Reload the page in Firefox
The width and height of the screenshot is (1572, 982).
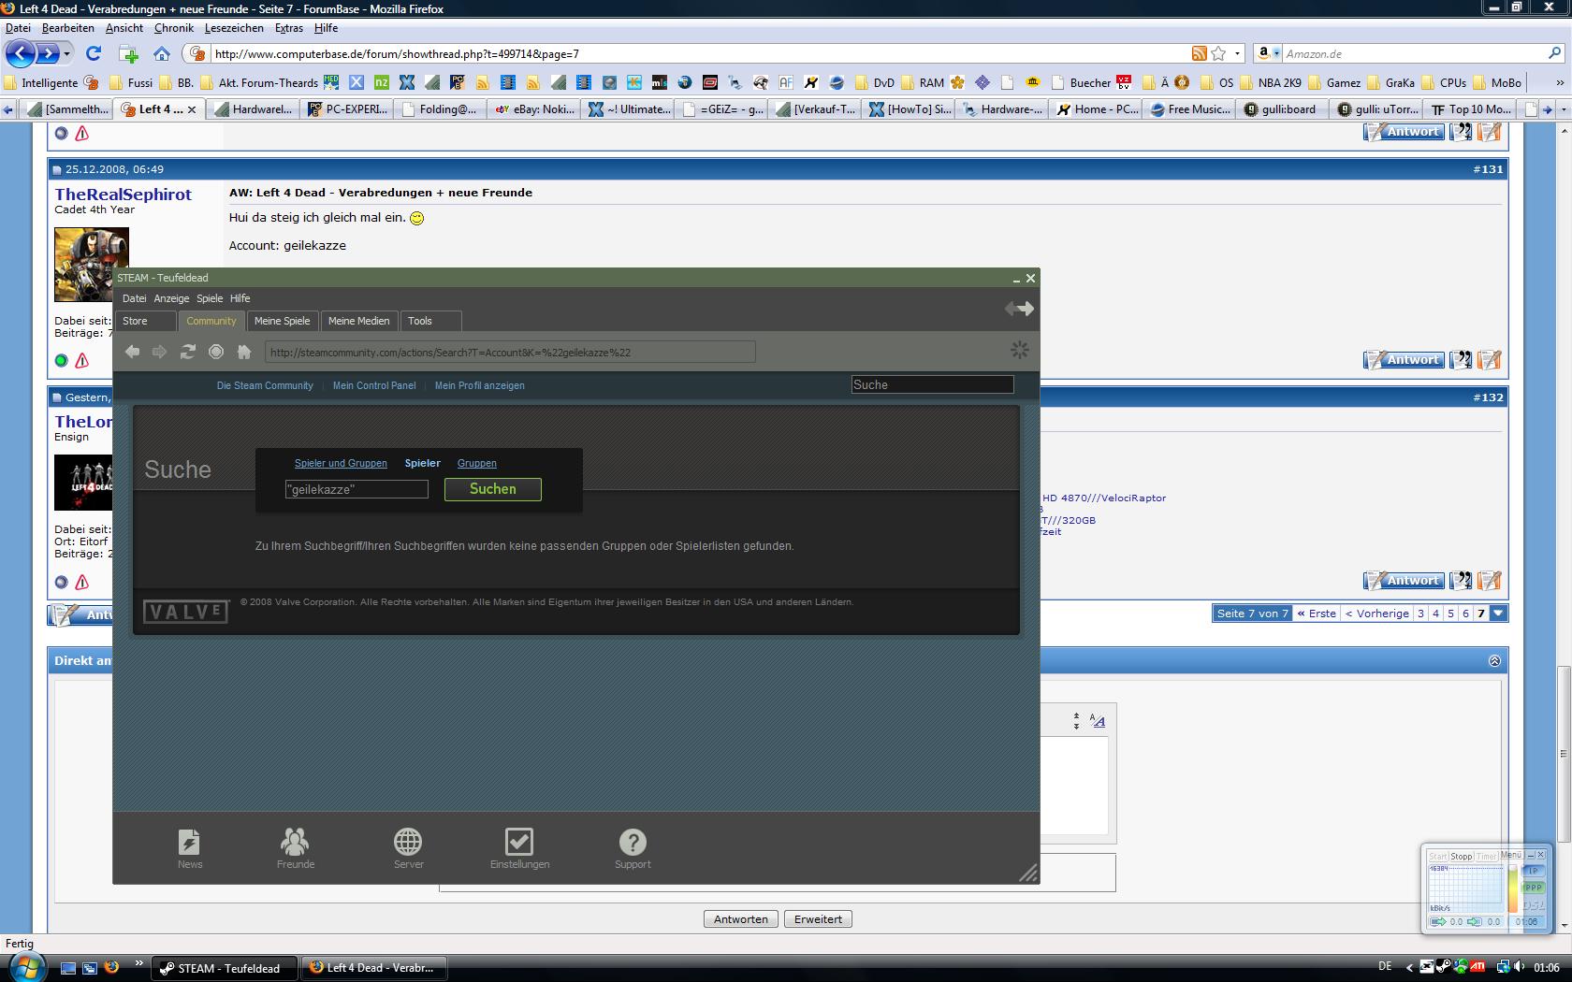coord(94,53)
